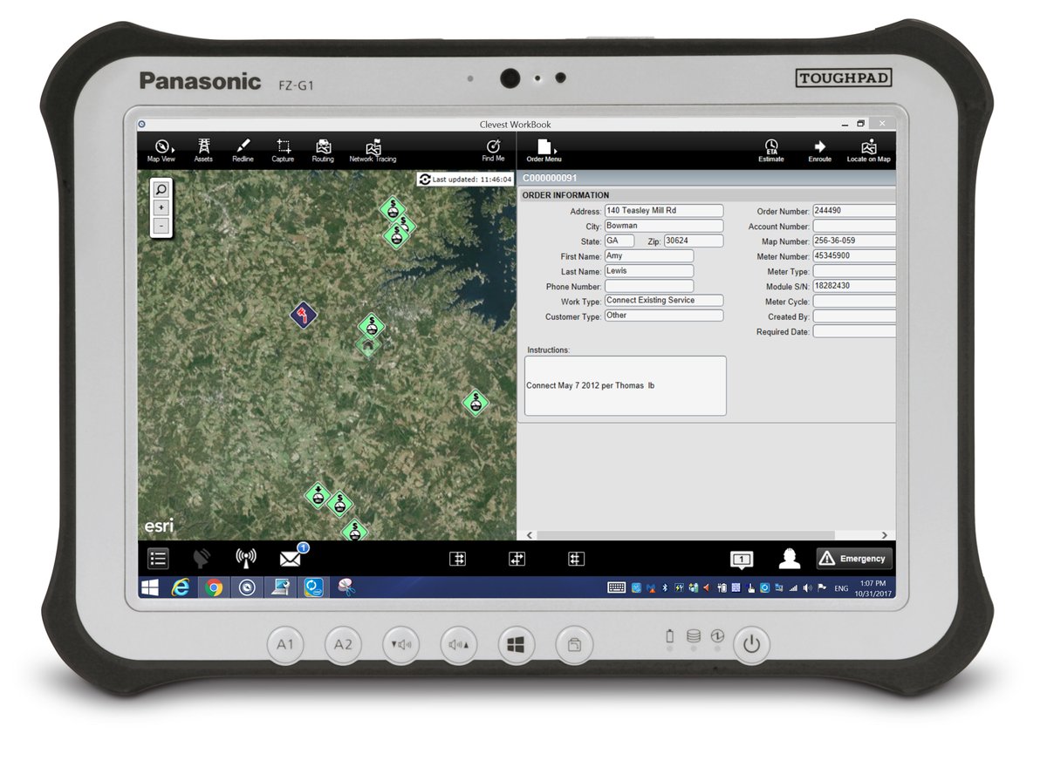Click the empty Phone Number field
This screenshot has width=1047, height=767.
point(648,286)
